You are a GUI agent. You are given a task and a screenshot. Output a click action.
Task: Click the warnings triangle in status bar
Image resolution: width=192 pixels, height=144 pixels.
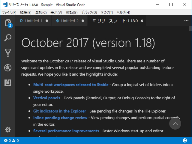coord(14,141)
